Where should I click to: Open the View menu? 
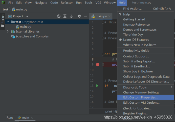pyautogui.click(x=28, y=3)
